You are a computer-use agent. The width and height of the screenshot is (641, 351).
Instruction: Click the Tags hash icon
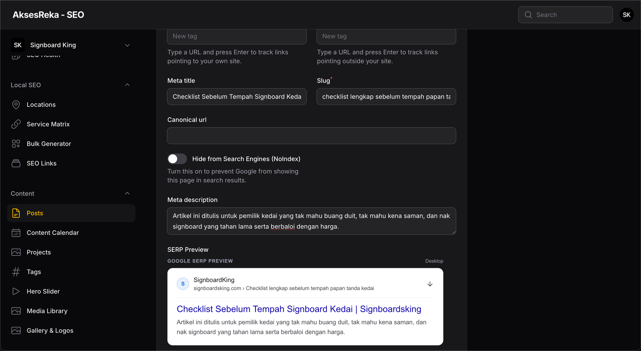pos(16,272)
